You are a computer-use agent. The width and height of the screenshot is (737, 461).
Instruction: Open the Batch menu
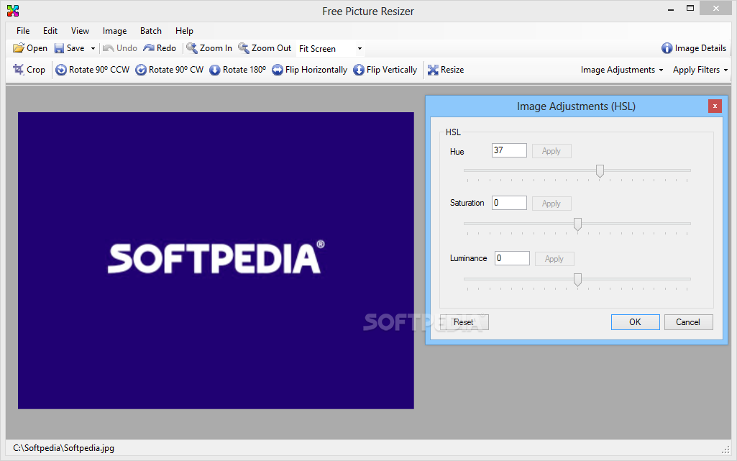[151, 30]
